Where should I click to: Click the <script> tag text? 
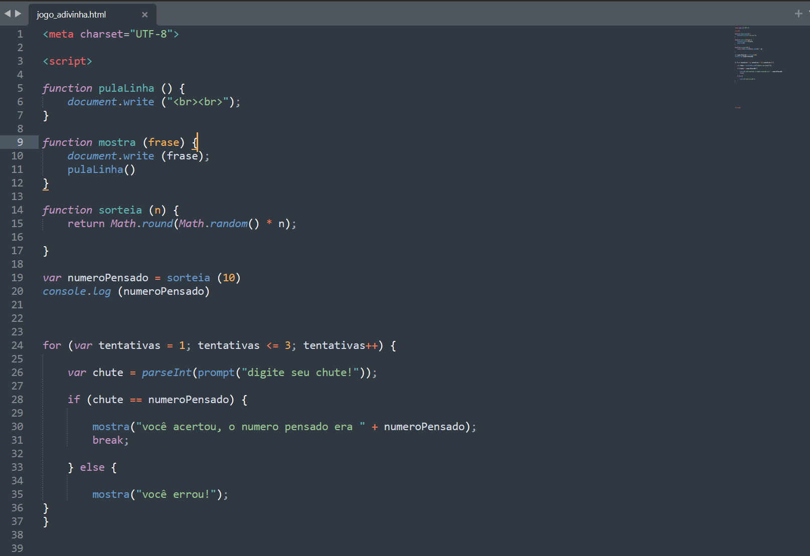pyautogui.click(x=67, y=61)
